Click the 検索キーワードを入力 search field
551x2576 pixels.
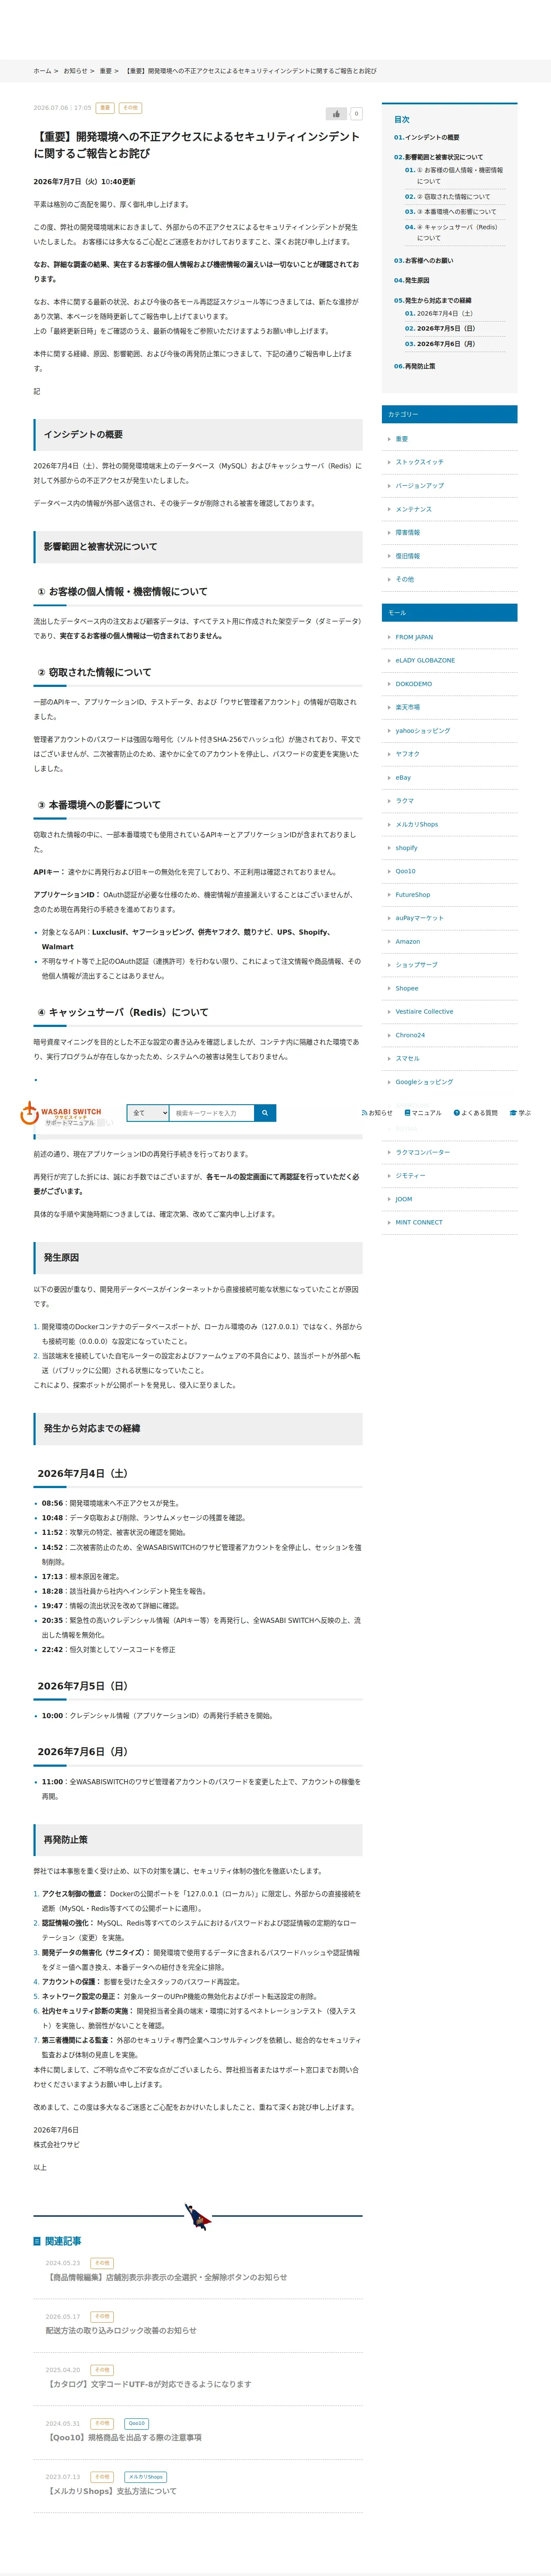(x=211, y=1113)
